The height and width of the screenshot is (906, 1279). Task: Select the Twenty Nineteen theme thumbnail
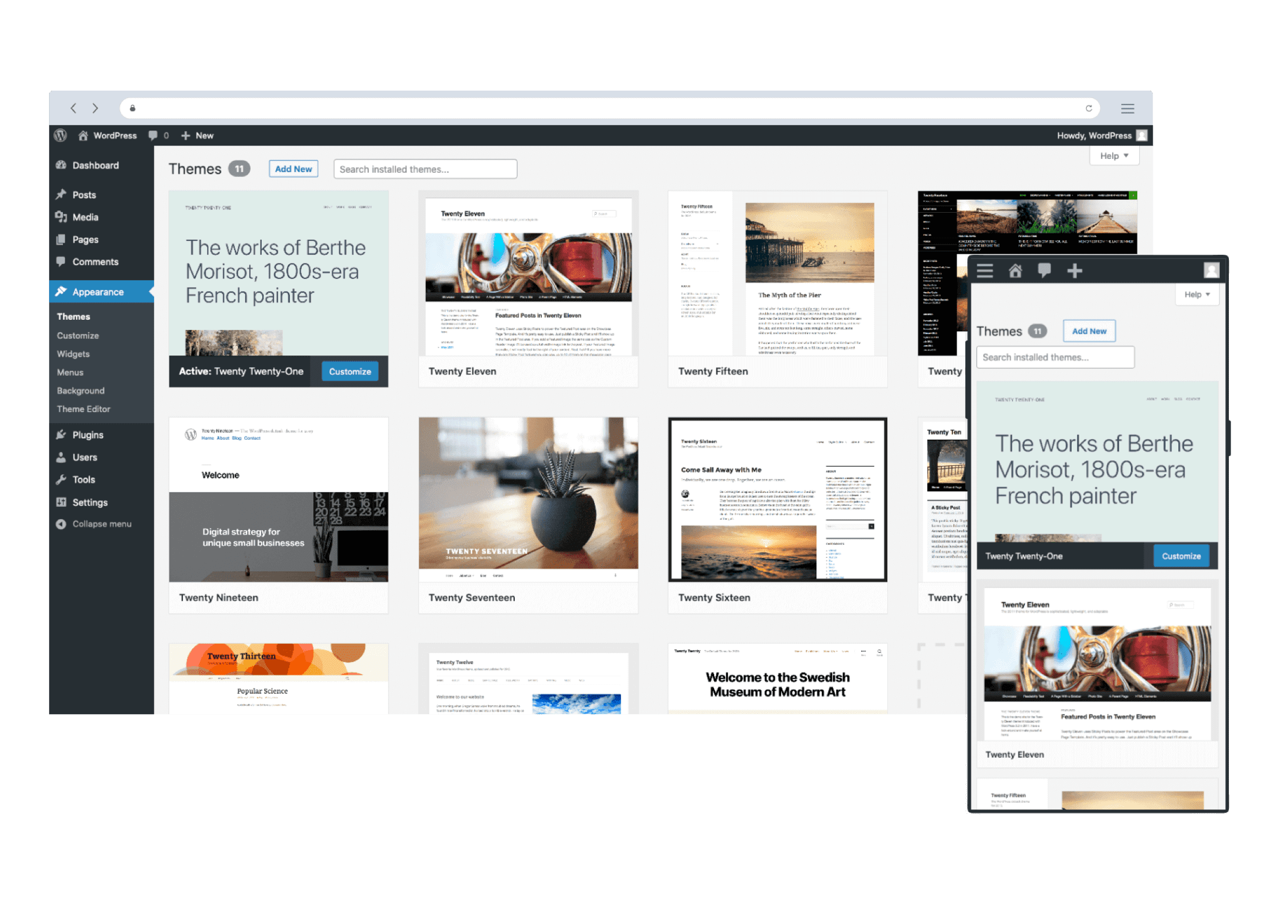point(278,500)
